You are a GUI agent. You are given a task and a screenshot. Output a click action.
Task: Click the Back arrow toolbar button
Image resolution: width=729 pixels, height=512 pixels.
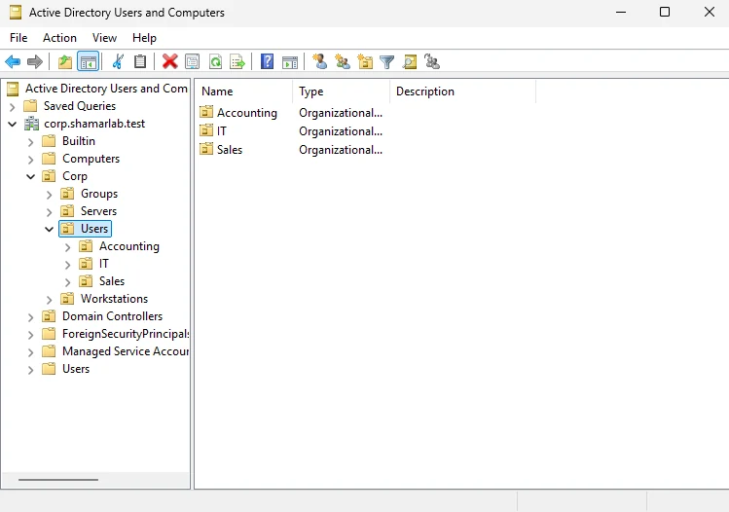13,61
